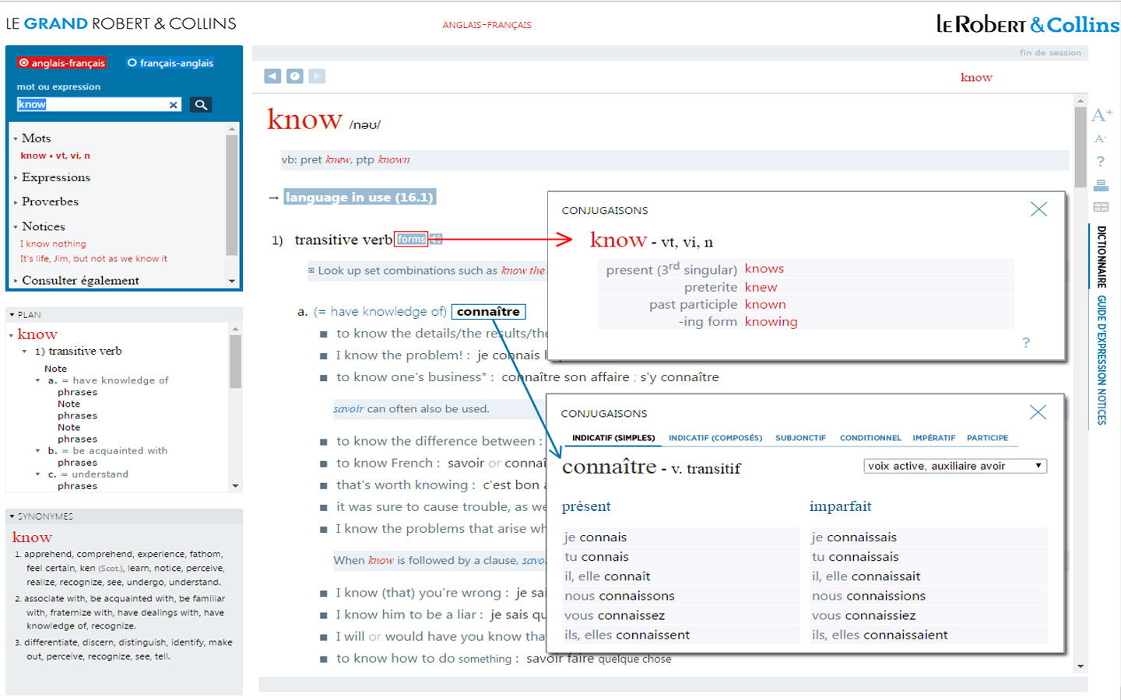Collapse 'transitive verb' in plan tree
Image resolution: width=1121 pixels, height=700 pixels.
[24, 352]
